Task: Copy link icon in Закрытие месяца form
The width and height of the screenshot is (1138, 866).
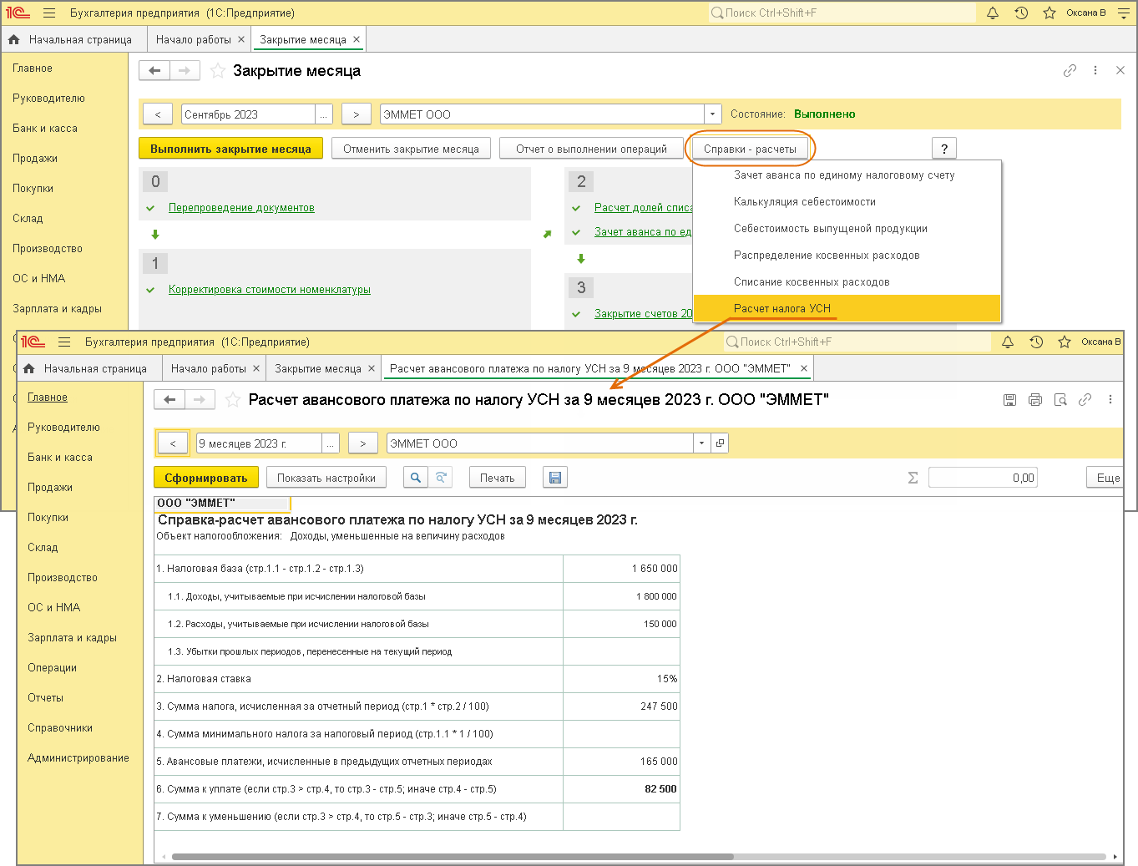Action: [x=1070, y=71]
